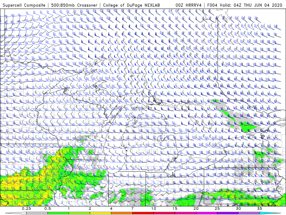Screen dimensions: 286x215
Task: Click the "35" legend scale value
Action: click(260, 209)
